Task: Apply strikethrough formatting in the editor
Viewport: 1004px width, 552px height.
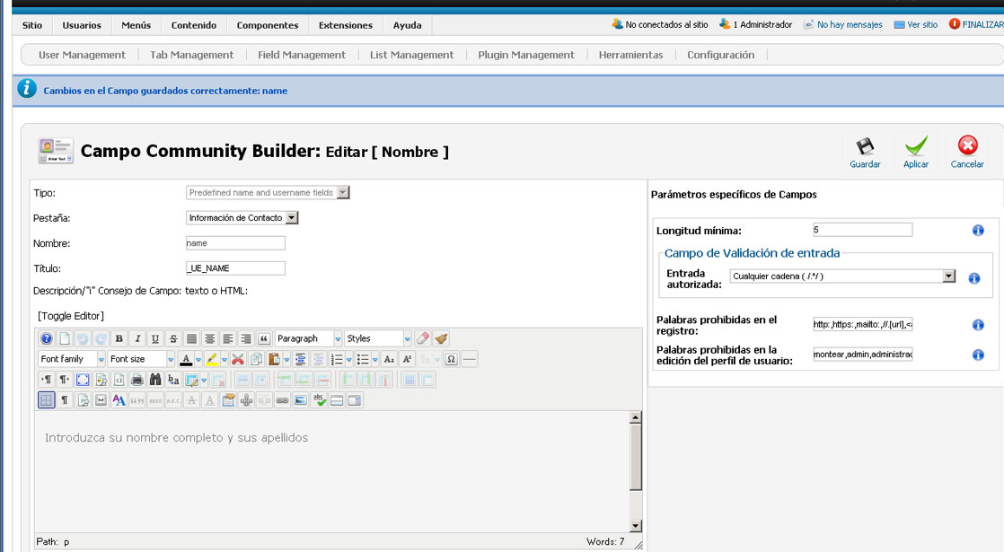Action: [173, 338]
